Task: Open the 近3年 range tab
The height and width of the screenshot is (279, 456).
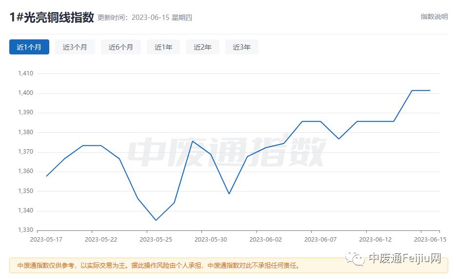Action: pos(242,47)
